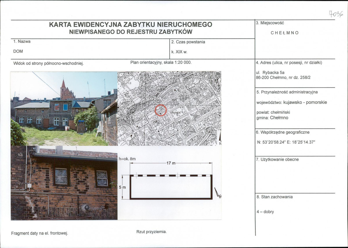The width and height of the screenshot is (348, 248).
Task: Click the red circle marker on the map
Action: [x=161, y=110]
